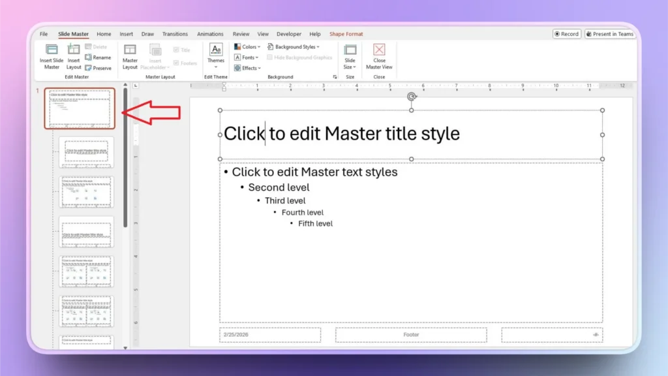Toggle the Title checkbox
The width and height of the screenshot is (668, 376).
click(177, 49)
